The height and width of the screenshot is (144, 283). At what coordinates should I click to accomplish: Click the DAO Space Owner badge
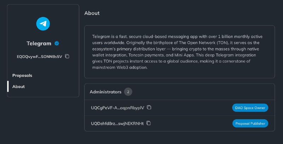(x=250, y=108)
